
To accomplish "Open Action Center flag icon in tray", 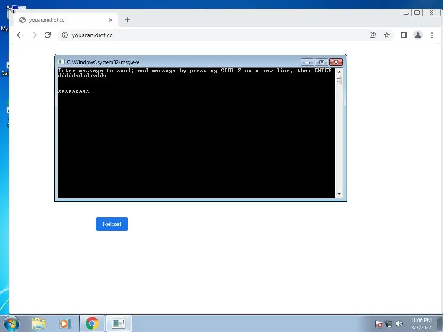I will click(x=379, y=324).
